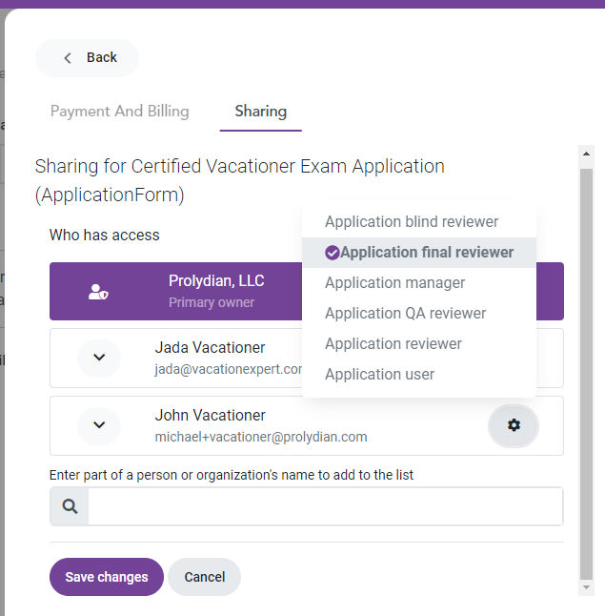Click the vertical scrollbar thumb

[x=586, y=375]
